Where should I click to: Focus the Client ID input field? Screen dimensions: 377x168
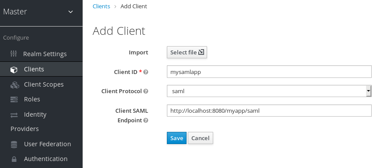coord(269,72)
